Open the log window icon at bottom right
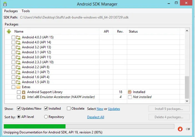Viewport: 196px width, 137px height. point(188,129)
